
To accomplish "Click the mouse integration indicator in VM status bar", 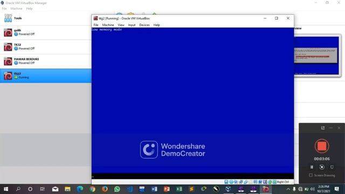I will tap(270, 182).
